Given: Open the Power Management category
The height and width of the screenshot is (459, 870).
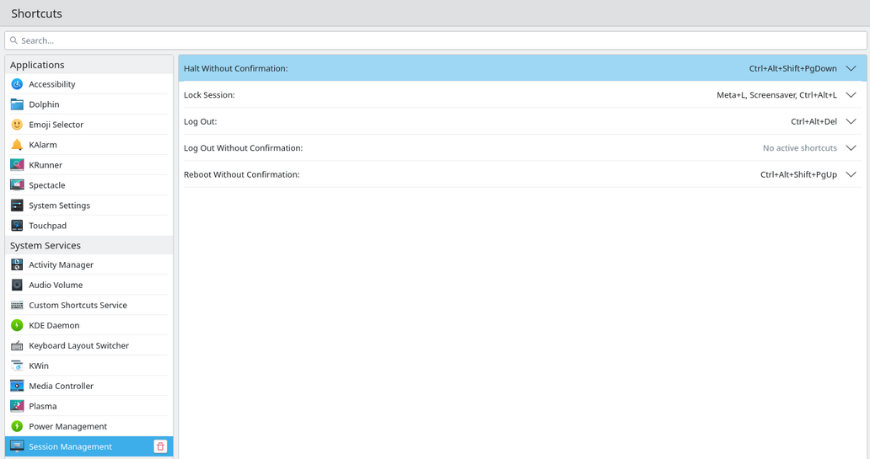Looking at the screenshot, I should (x=89, y=426).
